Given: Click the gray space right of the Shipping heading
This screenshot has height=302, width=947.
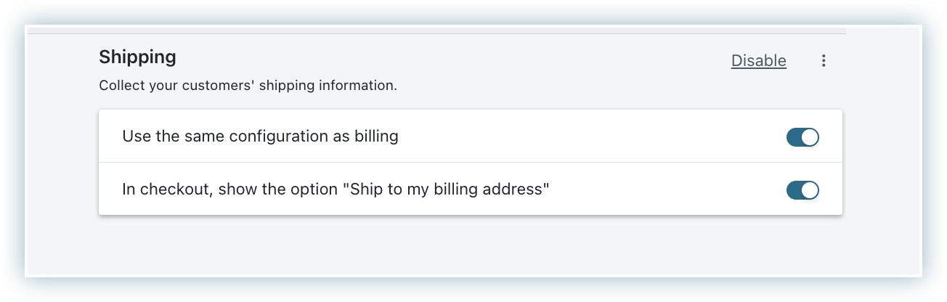Looking at the screenshot, I should point(436,57).
